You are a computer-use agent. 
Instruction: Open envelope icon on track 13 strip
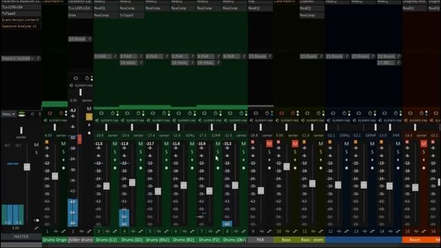(x=372, y=231)
